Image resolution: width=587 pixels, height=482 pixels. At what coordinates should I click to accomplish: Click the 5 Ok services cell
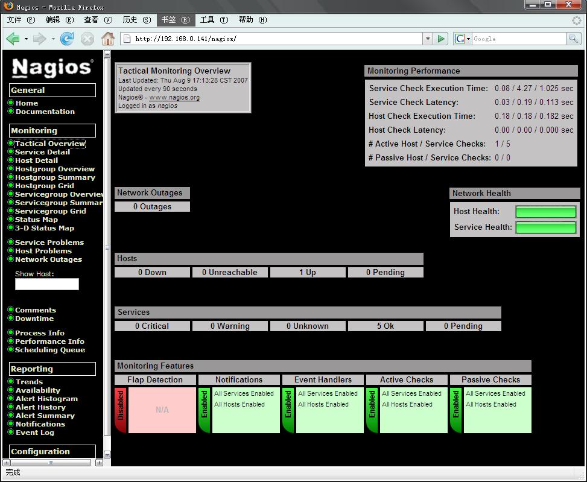(x=386, y=326)
